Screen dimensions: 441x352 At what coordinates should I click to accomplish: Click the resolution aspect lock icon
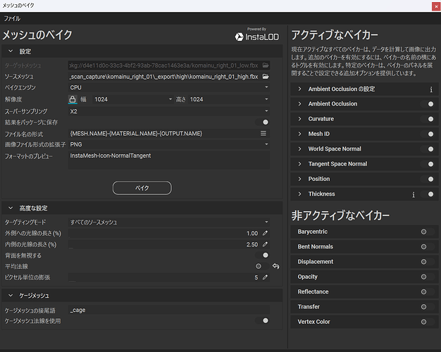tap(73, 99)
